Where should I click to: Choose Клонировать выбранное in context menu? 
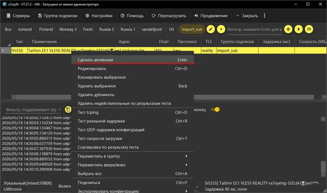[133, 77]
